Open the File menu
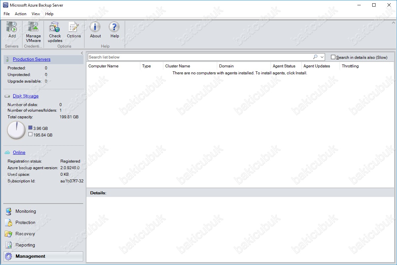This screenshot has height=265, width=397. pyautogui.click(x=7, y=14)
